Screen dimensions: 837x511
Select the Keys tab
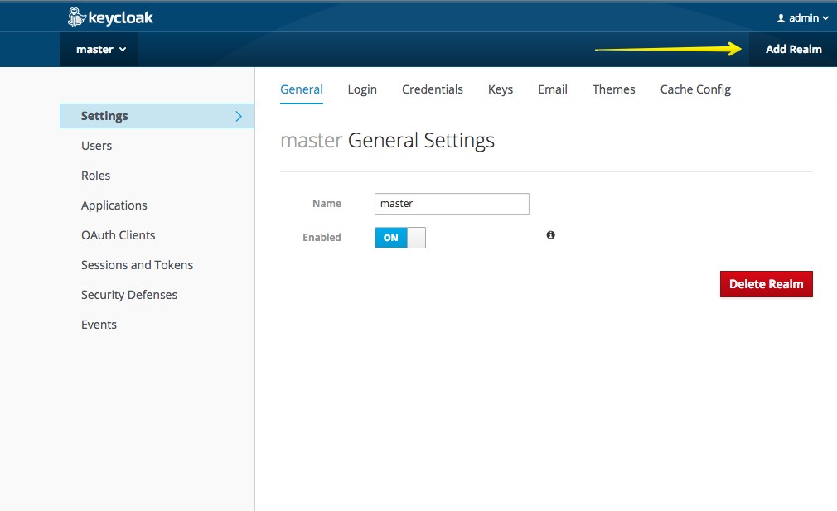coord(501,89)
